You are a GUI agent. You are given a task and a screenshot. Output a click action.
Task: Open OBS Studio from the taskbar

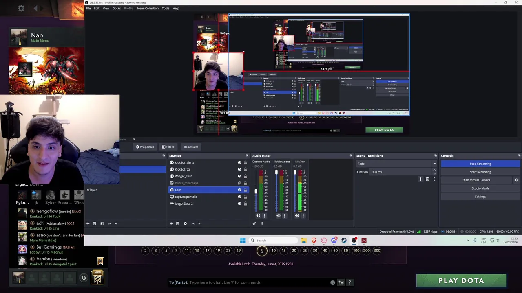click(x=354, y=240)
